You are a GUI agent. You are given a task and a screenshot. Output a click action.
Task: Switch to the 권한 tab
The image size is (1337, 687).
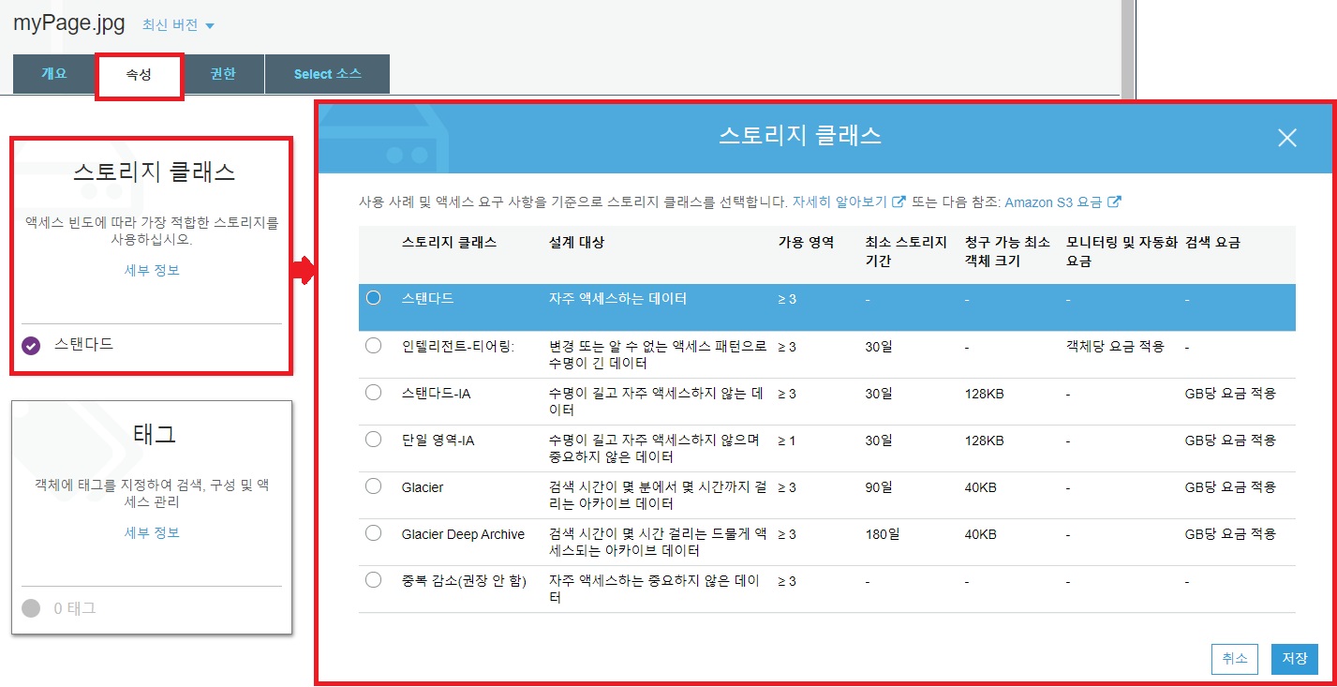pos(224,73)
